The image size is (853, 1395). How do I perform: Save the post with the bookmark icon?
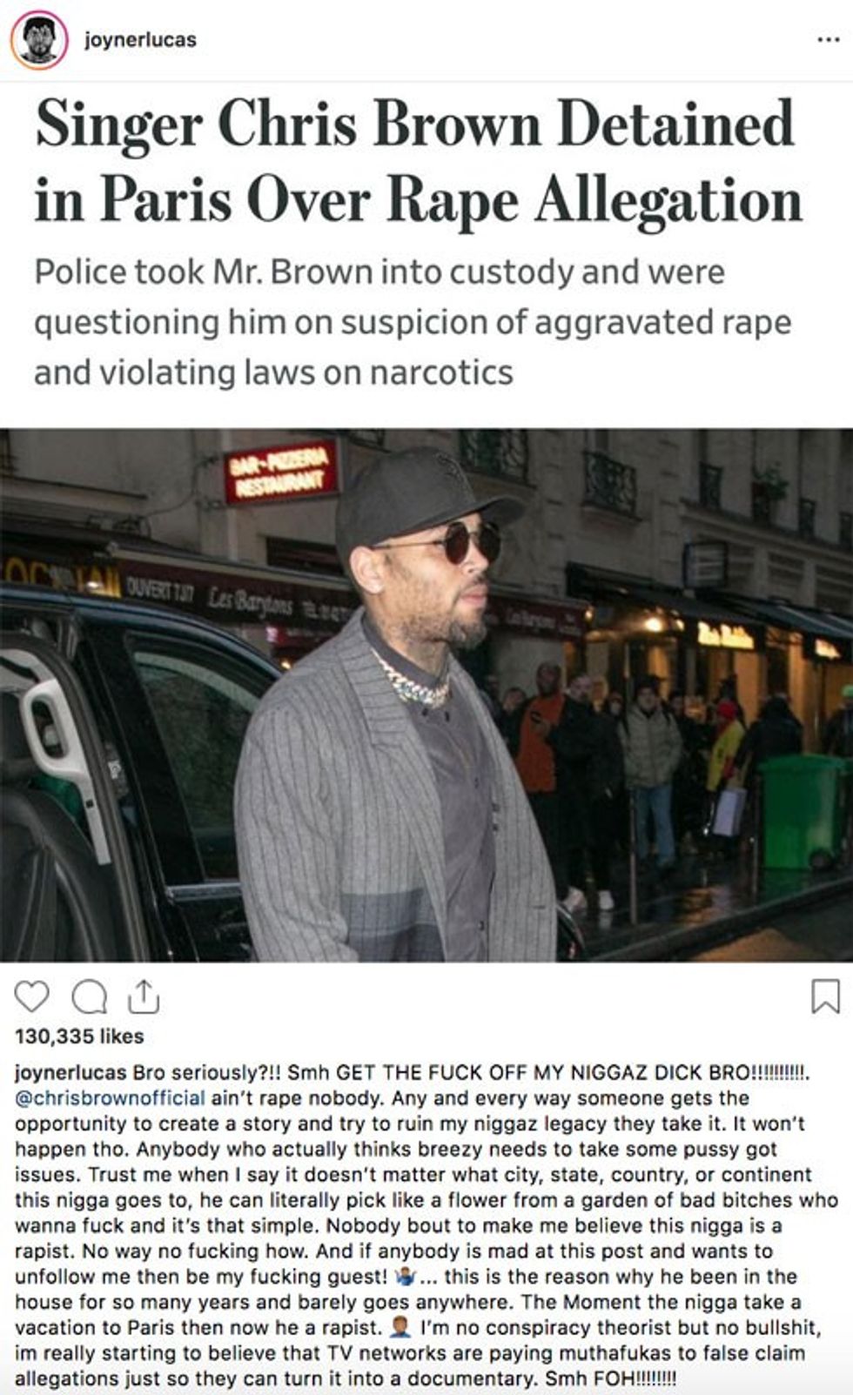pyautogui.click(x=825, y=996)
